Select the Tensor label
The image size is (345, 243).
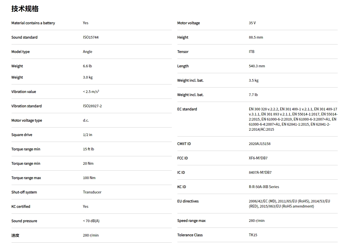[183, 52]
